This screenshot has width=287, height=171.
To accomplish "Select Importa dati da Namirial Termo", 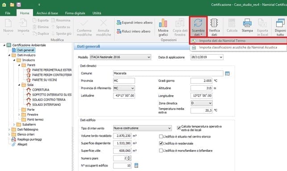I will click(x=238, y=41).
